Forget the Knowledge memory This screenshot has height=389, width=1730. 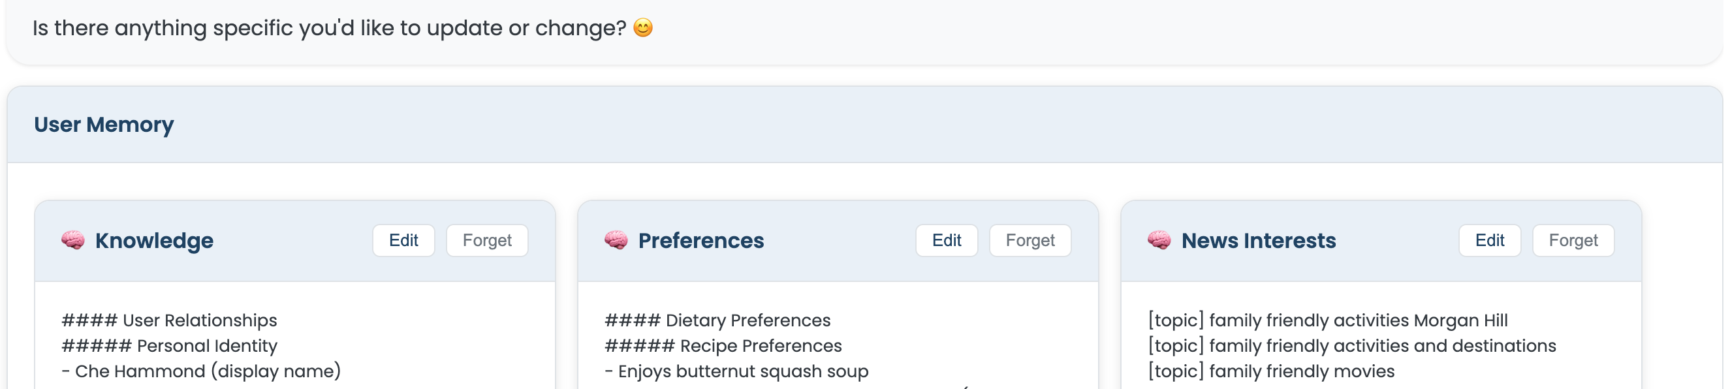487,241
